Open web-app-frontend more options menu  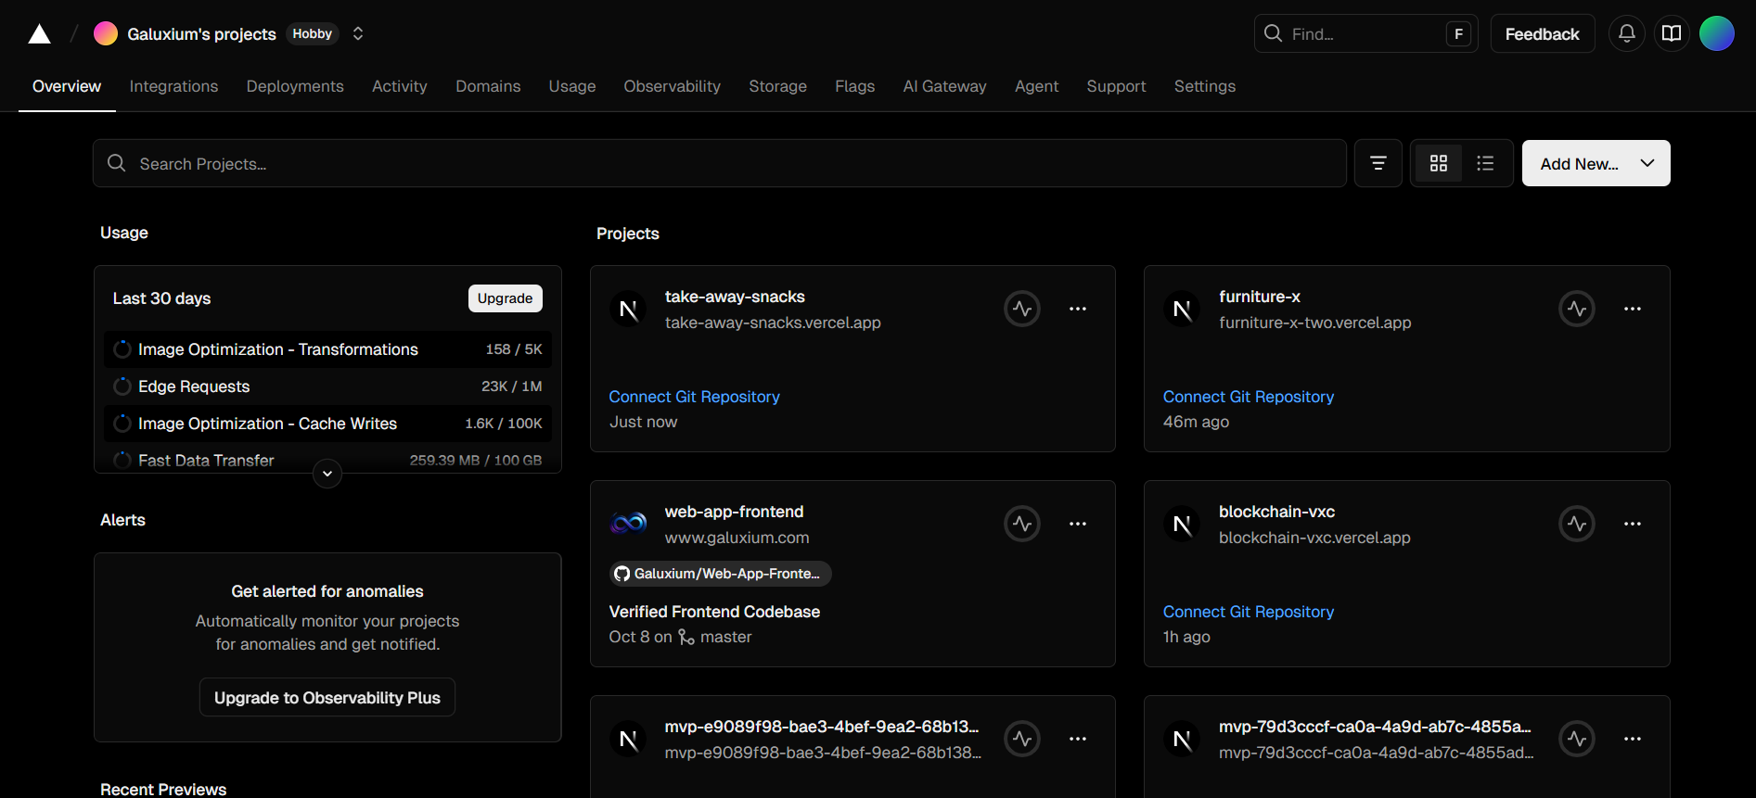coord(1077,524)
